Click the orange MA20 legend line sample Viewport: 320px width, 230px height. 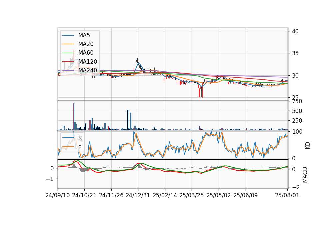point(68,44)
